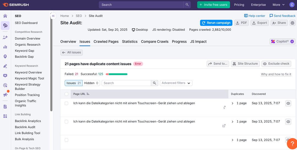
Task: Open Why and how to fix it
Action: (276, 74)
